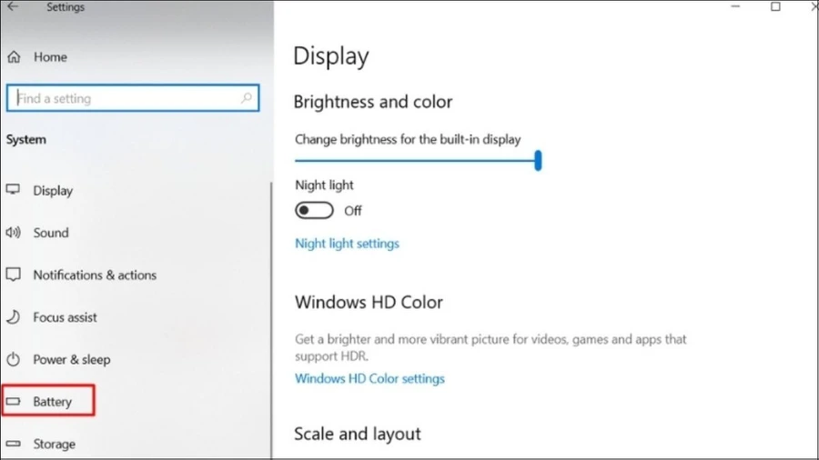This screenshot has height=460, width=819.
Task: Maximize the Settings window
Action: tap(775, 6)
